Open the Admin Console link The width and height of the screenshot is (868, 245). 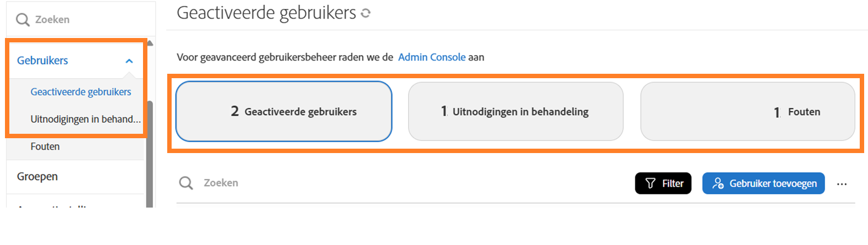tap(432, 57)
